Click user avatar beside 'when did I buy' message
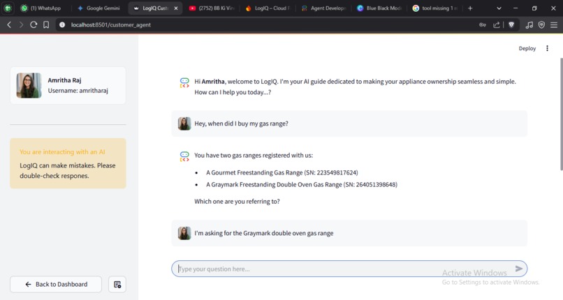The height and width of the screenshot is (300, 563). [184, 123]
